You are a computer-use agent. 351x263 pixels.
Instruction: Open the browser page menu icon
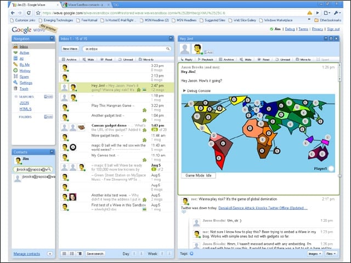[327, 13]
